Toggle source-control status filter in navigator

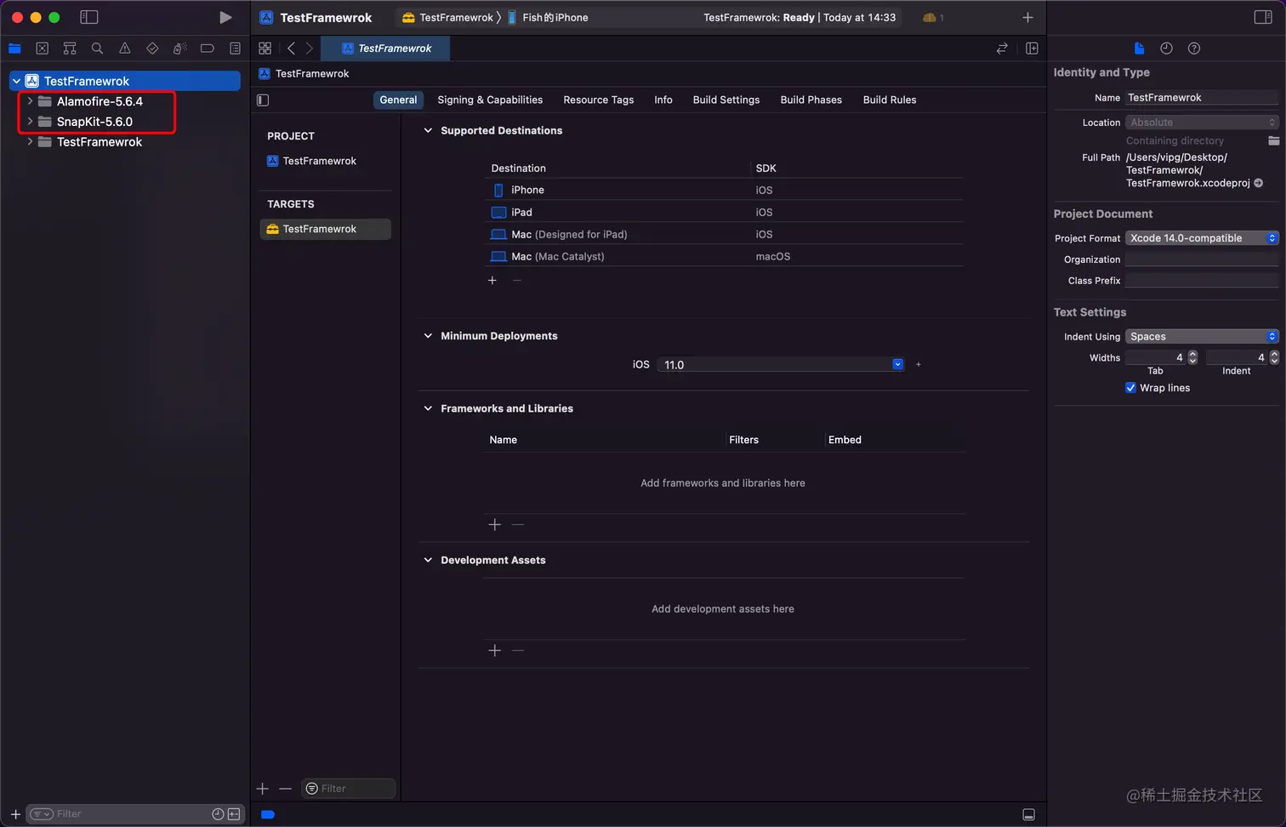point(234,814)
